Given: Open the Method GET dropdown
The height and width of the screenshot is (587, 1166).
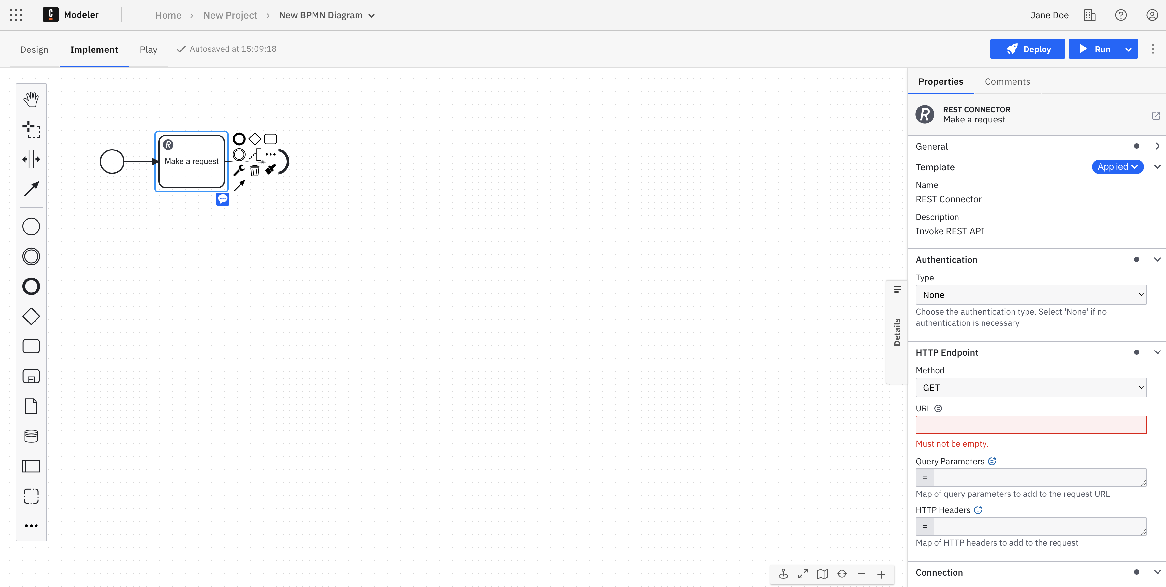Looking at the screenshot, I should point(1031,387).
